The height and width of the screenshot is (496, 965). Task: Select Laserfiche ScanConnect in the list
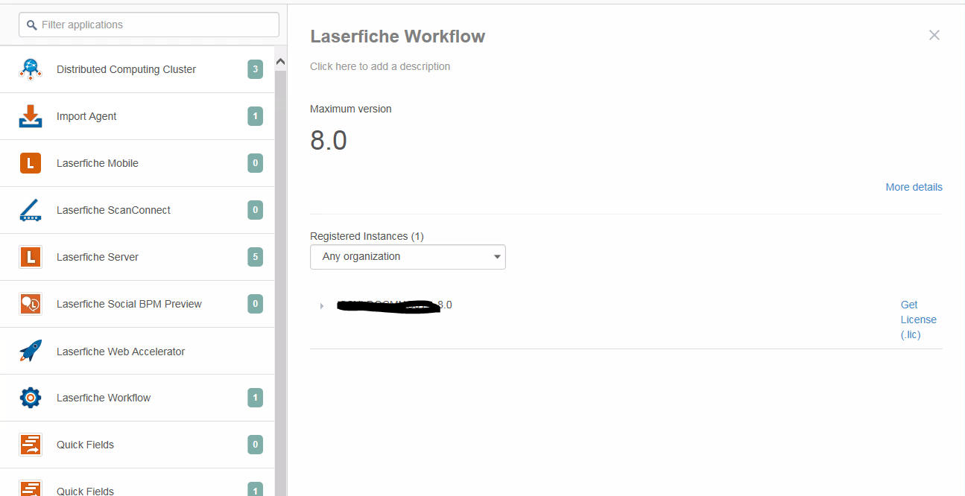pos(137,210)
